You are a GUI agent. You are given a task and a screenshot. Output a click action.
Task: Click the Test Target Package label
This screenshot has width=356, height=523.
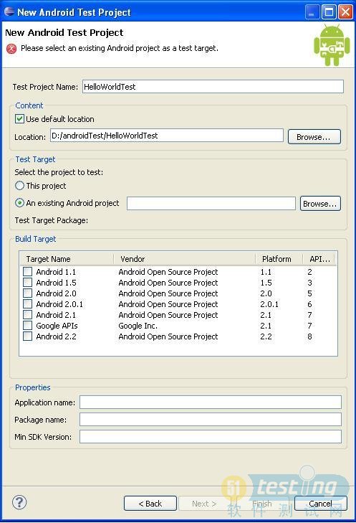[x=52, y=220]
